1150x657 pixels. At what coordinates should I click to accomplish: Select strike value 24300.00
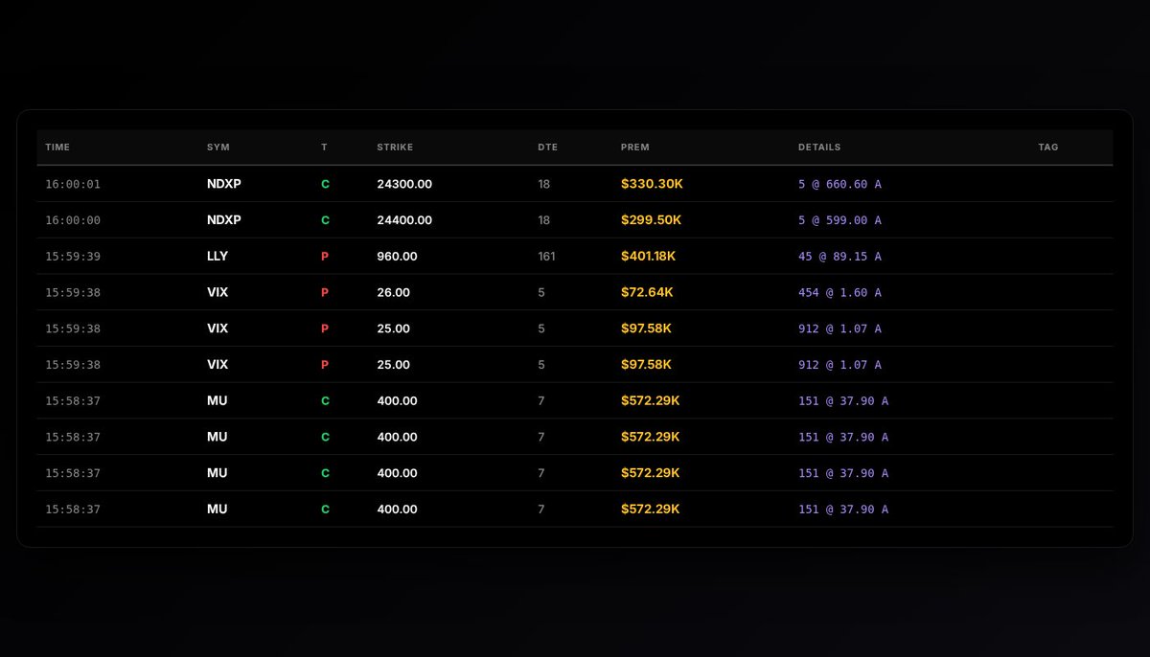[404, 184]
